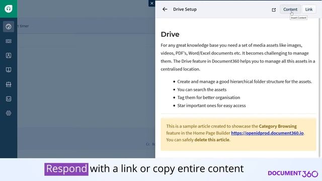Open article in new tab icon
This screenshot has width=322, height=181.
(274, 10)
